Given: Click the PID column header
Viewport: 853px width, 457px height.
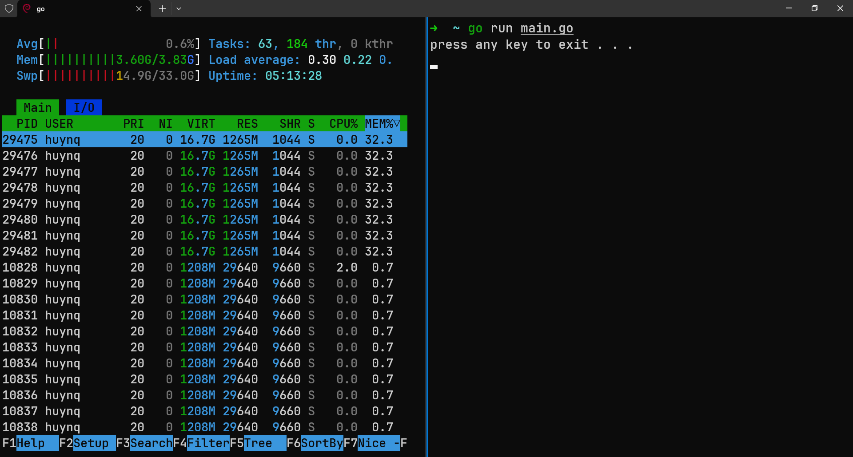Looking at the screenshot, I should tap(27, 123).
